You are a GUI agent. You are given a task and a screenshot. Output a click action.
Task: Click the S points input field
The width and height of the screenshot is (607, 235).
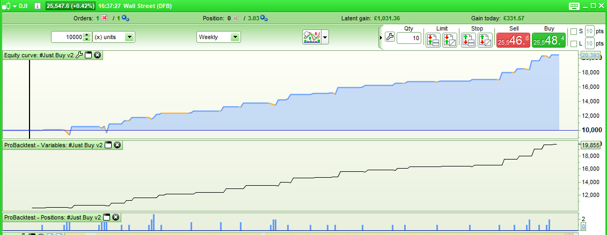[589, 31]
